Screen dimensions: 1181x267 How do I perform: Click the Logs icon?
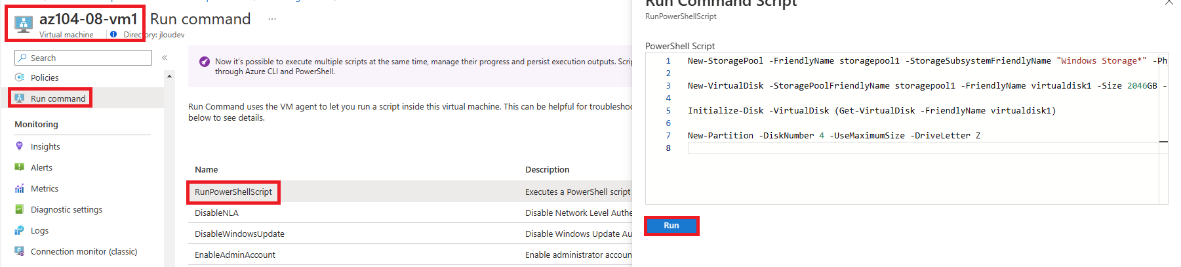pyautogui.click(x=20, y=230)
